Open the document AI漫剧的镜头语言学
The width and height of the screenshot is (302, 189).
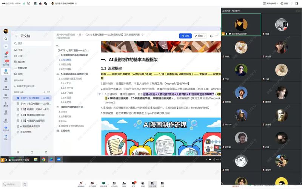pyautogui.click(x=30, y=126)
